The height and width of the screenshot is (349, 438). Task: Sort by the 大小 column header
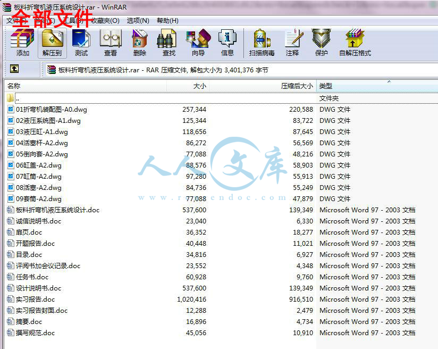click(188, 86)
